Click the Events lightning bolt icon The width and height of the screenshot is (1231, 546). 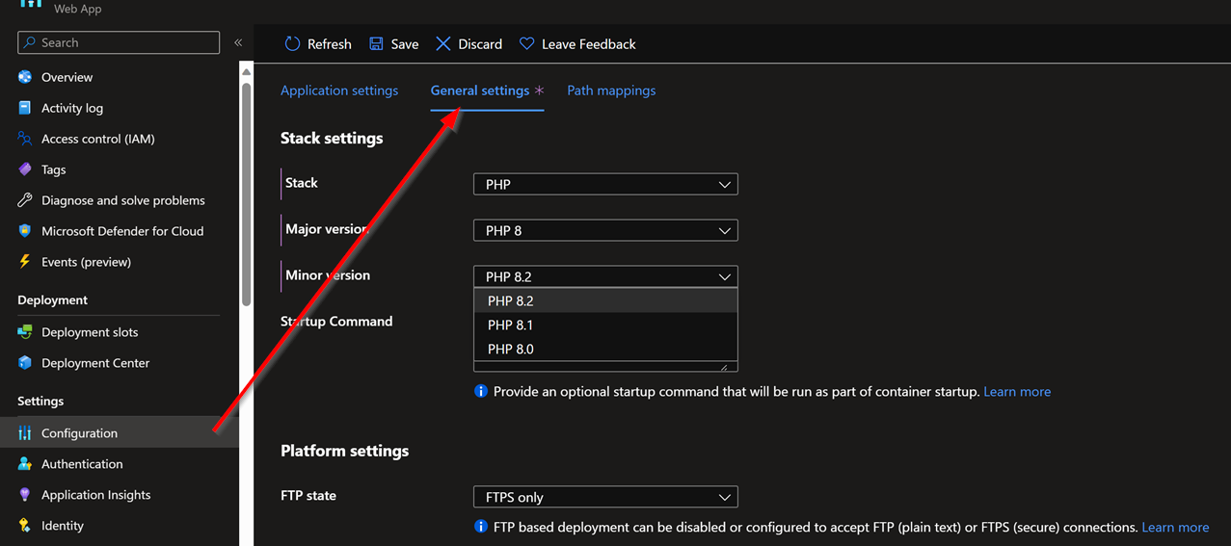click(25, 262)
